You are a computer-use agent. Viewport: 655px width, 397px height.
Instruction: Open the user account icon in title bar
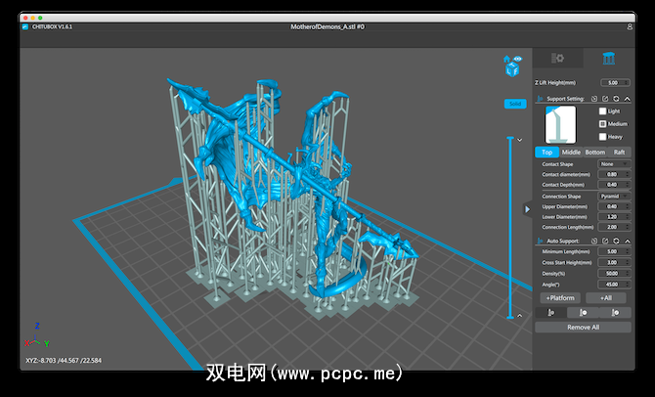pyautogui.click(x=642, y=26)
